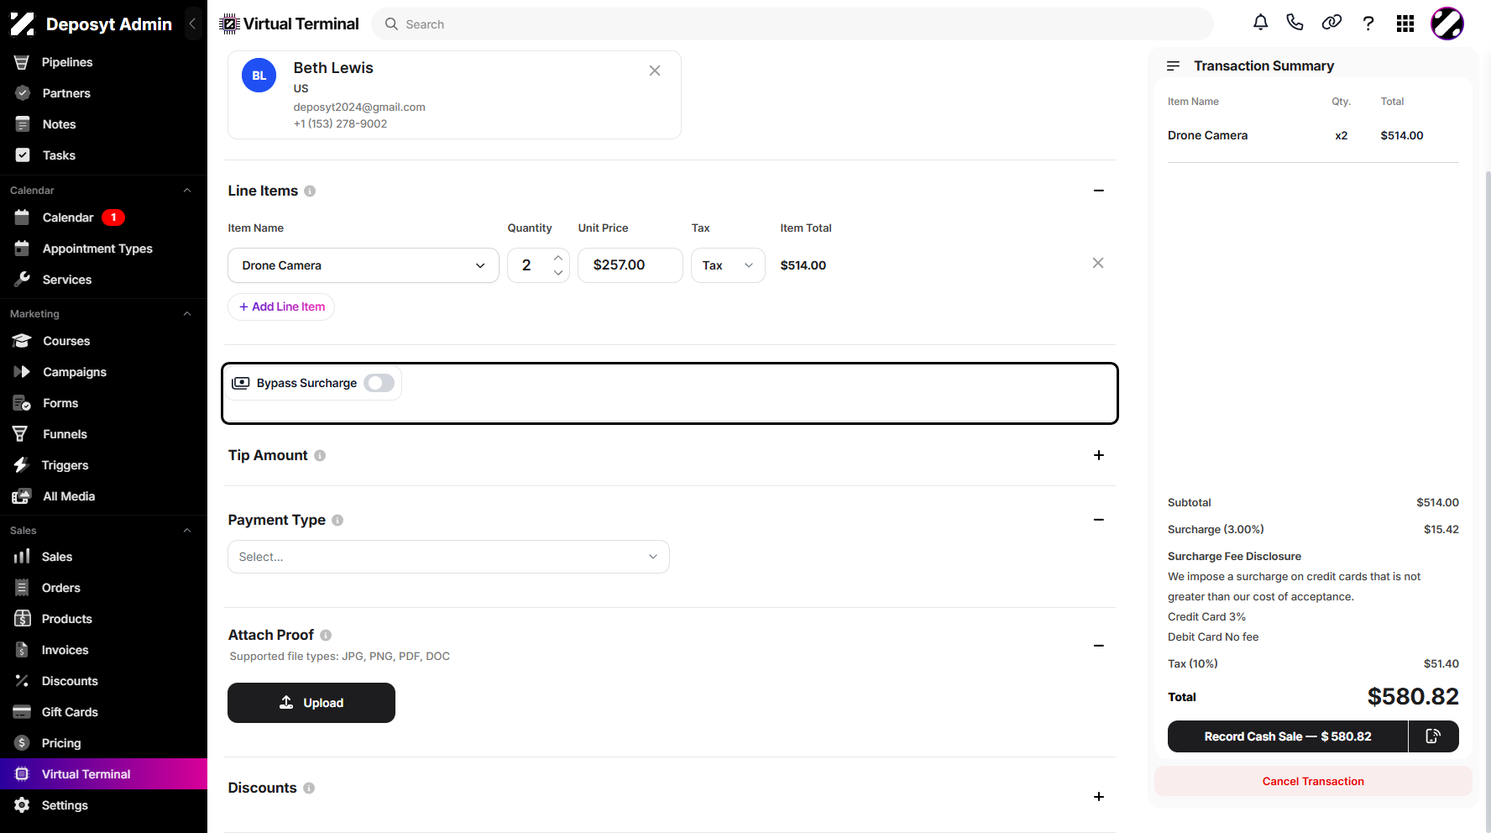
Task: Click the Unit Price field
Action: [630, 265]
